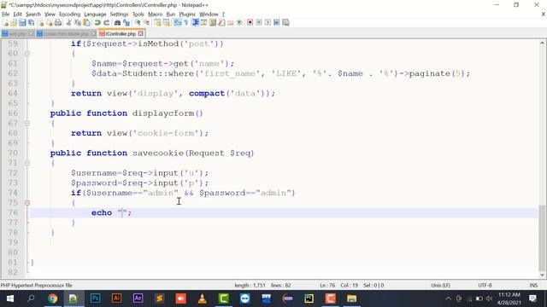
Task: Toggle Word wrap toolbar icon
Action: tap(177, 23)
